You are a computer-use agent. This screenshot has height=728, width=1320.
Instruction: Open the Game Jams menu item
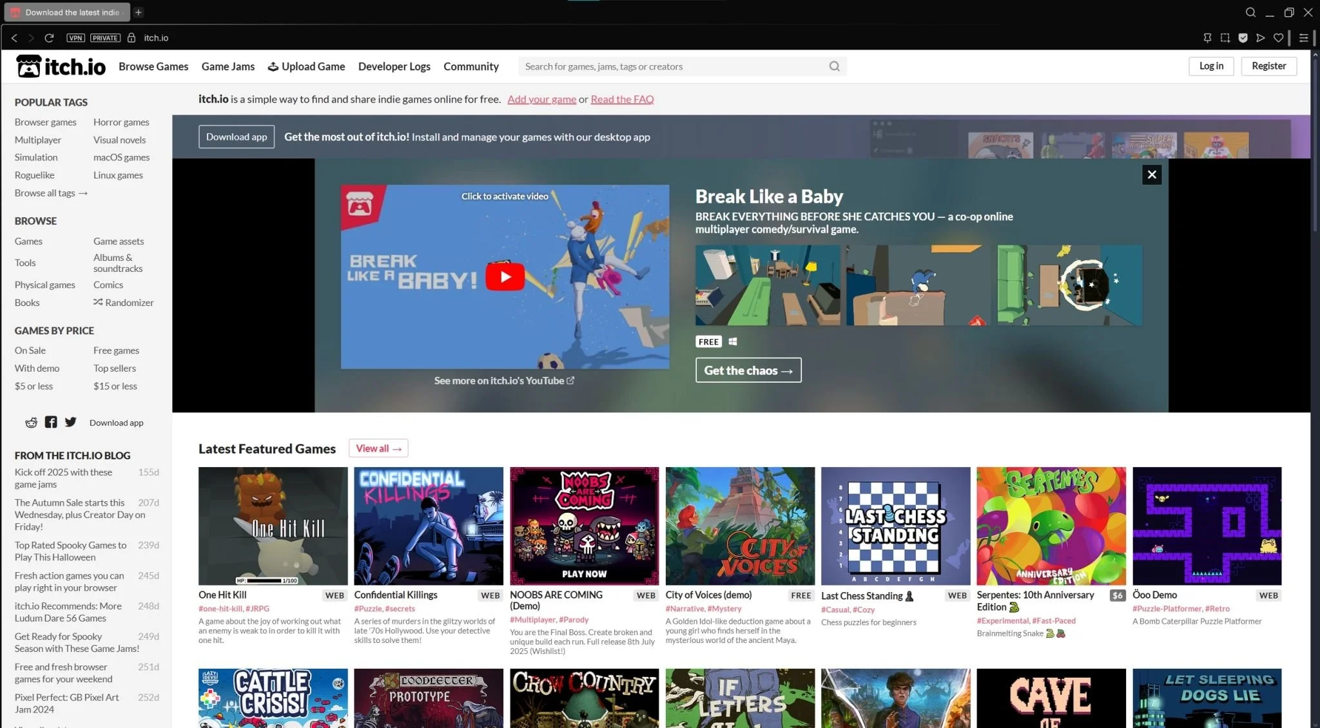228,66
